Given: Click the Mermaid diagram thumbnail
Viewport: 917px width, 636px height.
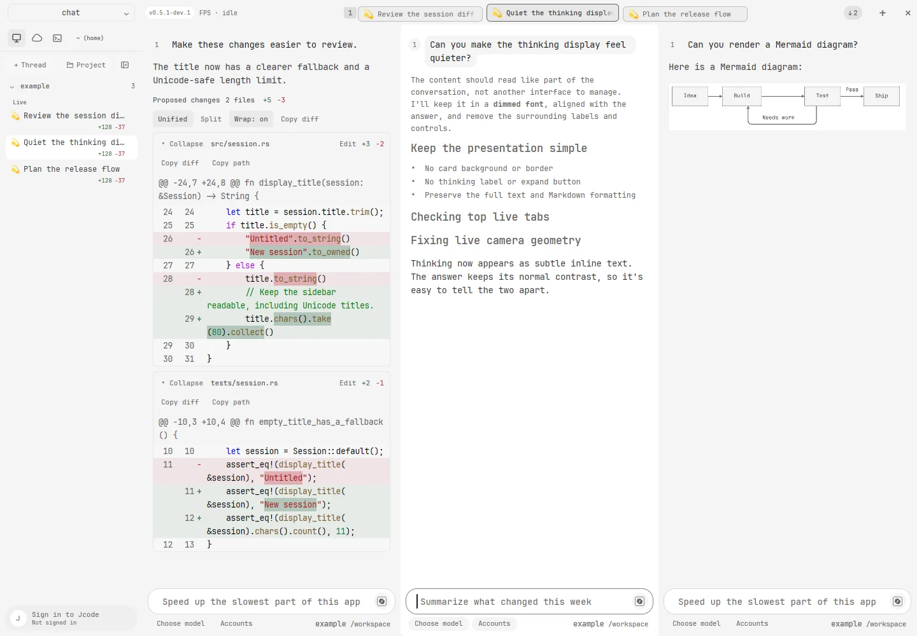Looking at the screenshot, I should point(787,106).
